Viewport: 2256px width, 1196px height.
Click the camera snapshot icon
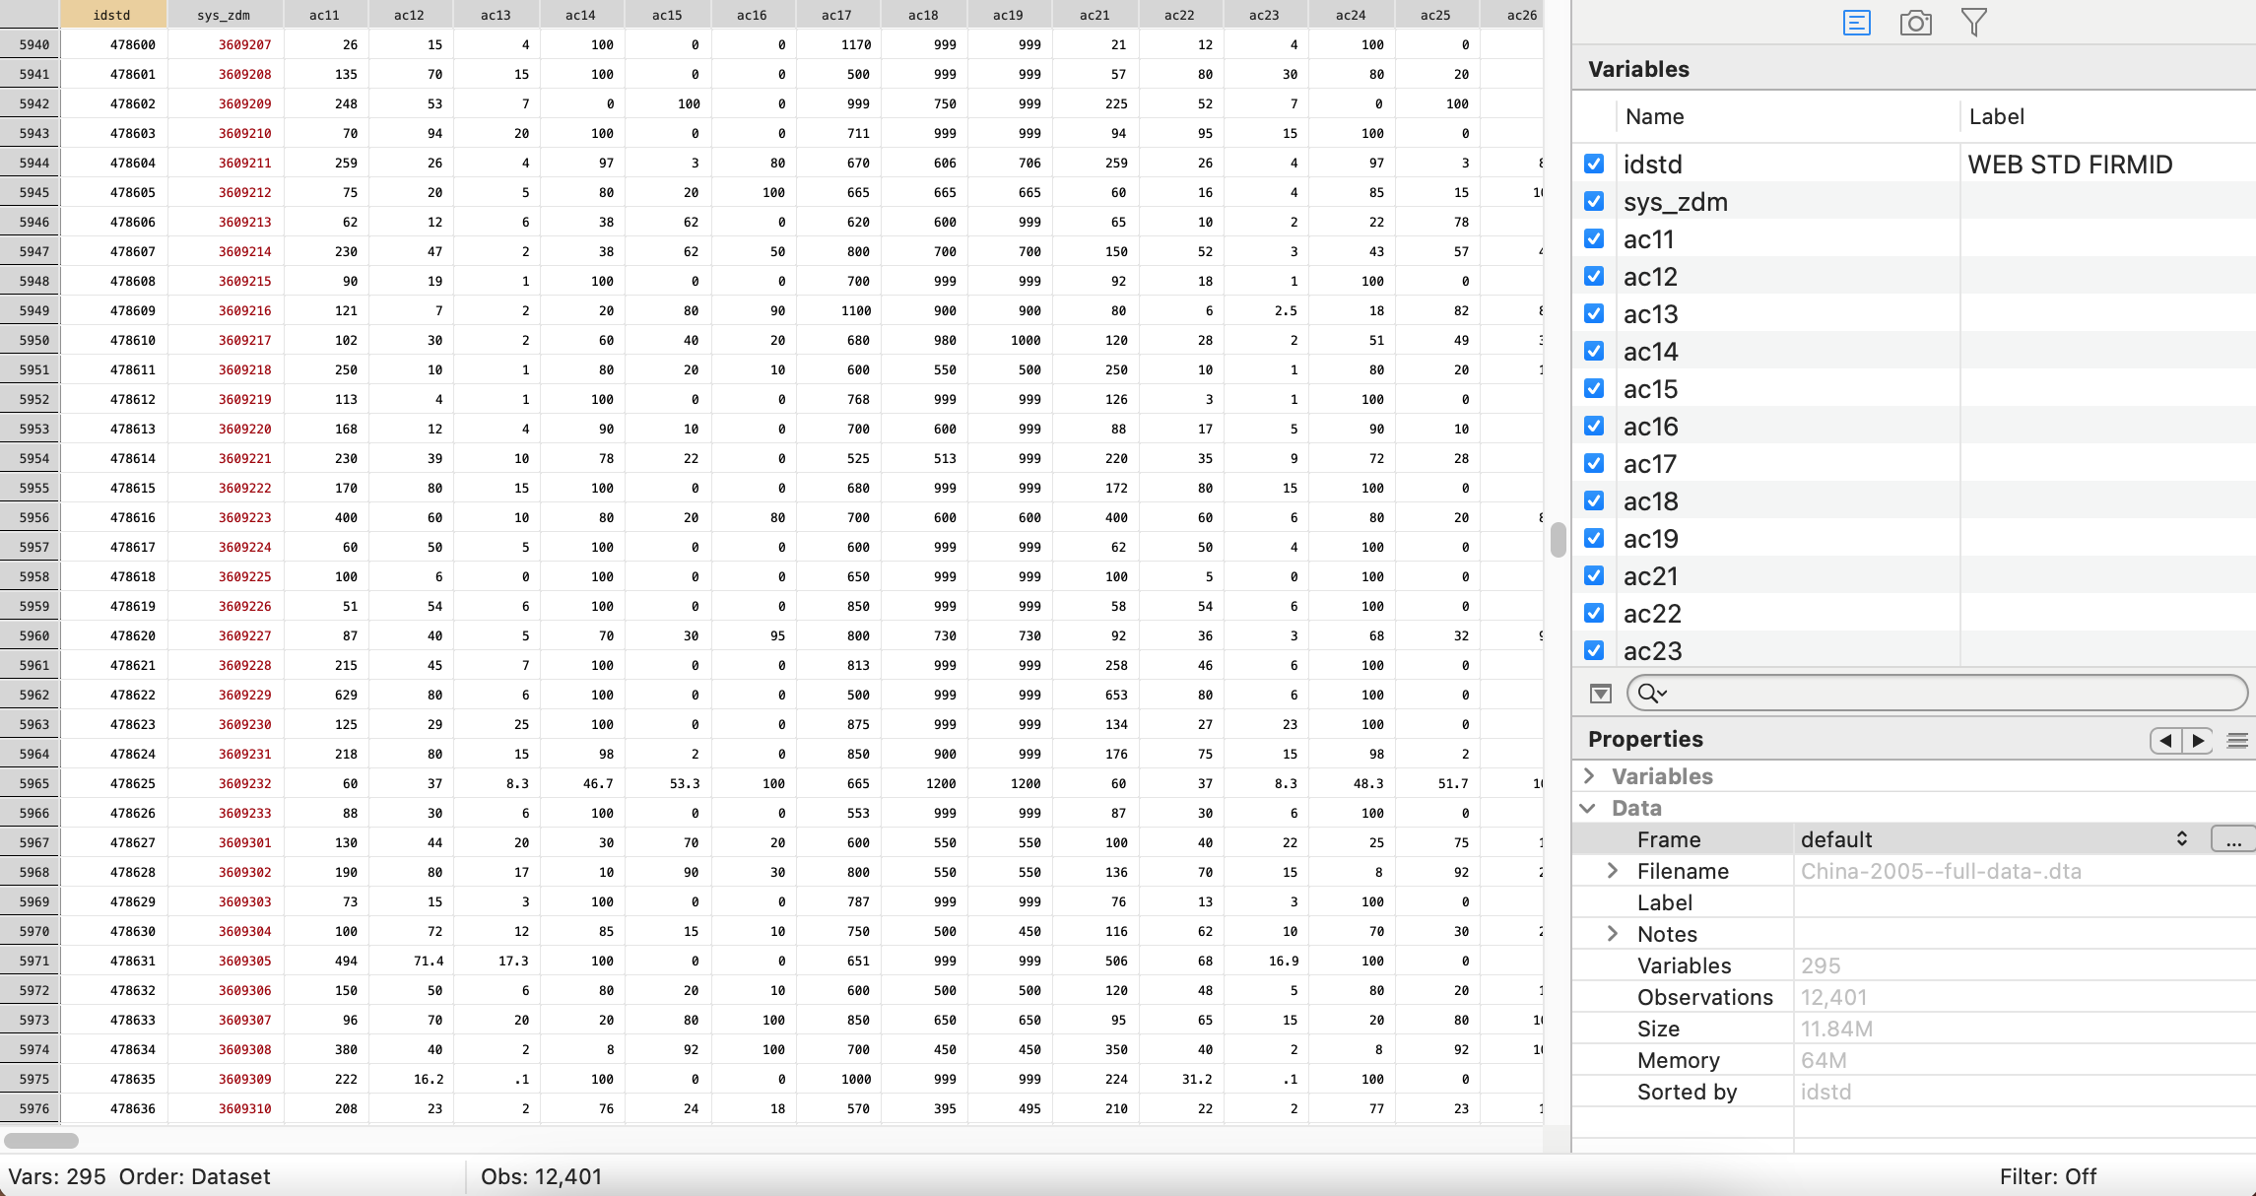click(x=1915, y=23)
